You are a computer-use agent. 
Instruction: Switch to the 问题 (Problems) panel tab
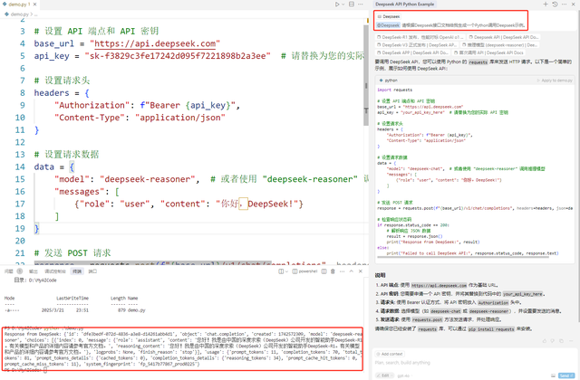(x=8, y=271)
